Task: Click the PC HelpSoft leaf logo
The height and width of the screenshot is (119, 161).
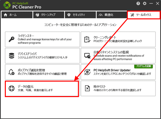Action: (x=7, y=5)
